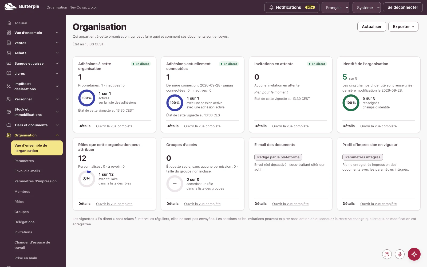This screenshot has width=427, height=267.
Task: Activate the microphone voice icon
Action: pyautogui.click(x=400, y=254)
